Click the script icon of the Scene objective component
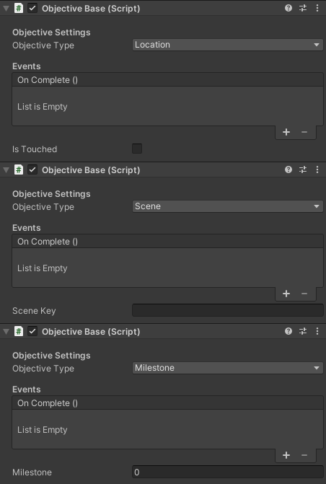Viewport: 326px width, 484px height. click(19, 170)
